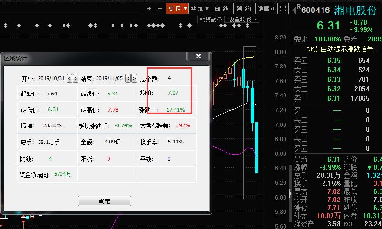Move start date 开始 one day later
Screen dimensions: 382x229
coord(76,78)
